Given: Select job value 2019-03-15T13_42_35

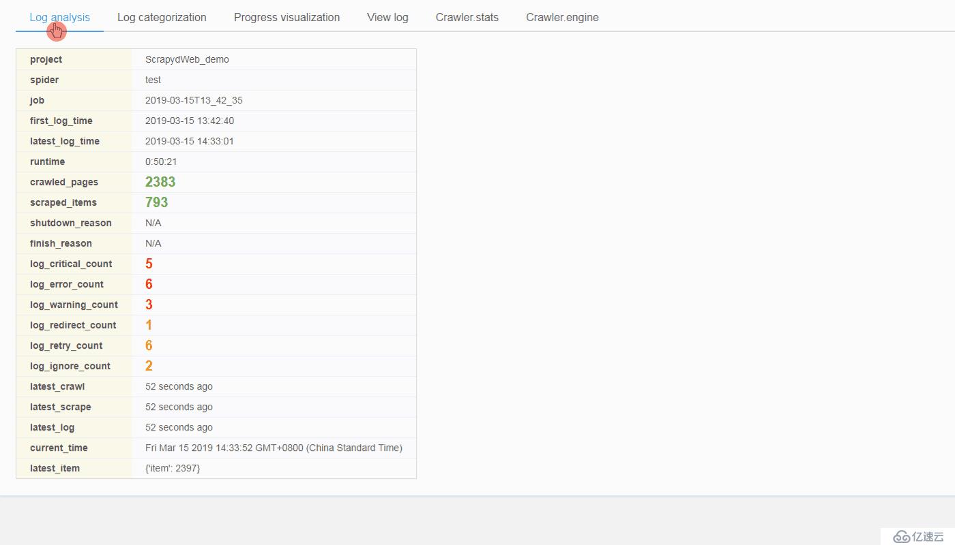Looking at the screenshot, I should 194,100.
